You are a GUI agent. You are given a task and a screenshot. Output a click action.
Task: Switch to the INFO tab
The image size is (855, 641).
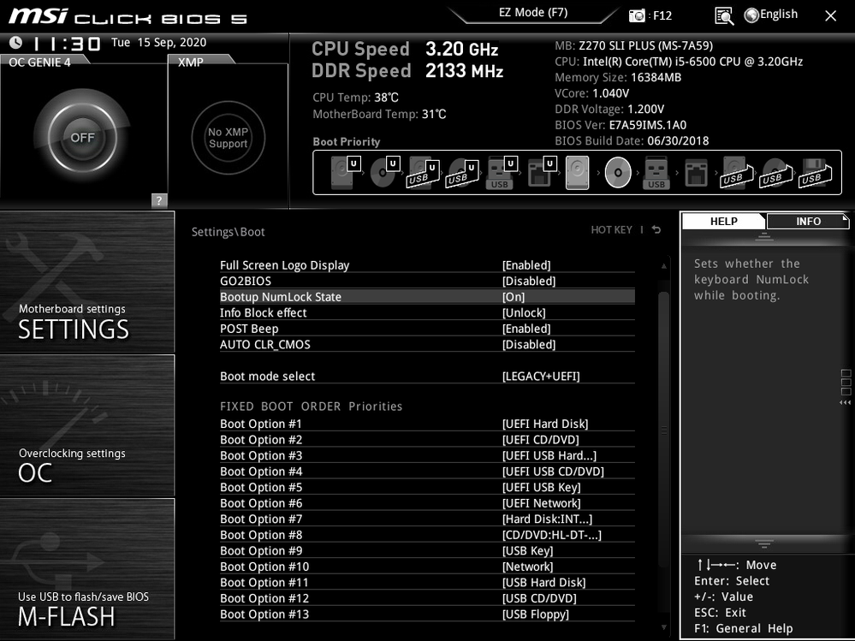coord(808,222)
